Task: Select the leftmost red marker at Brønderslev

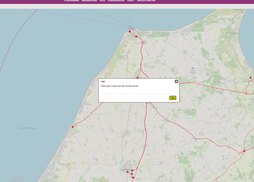Action: coord(128,172)
